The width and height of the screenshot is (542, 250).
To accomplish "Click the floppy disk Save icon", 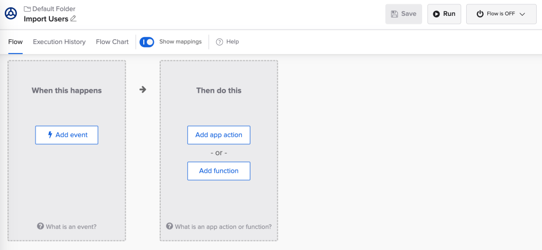I will coord(394,14).
